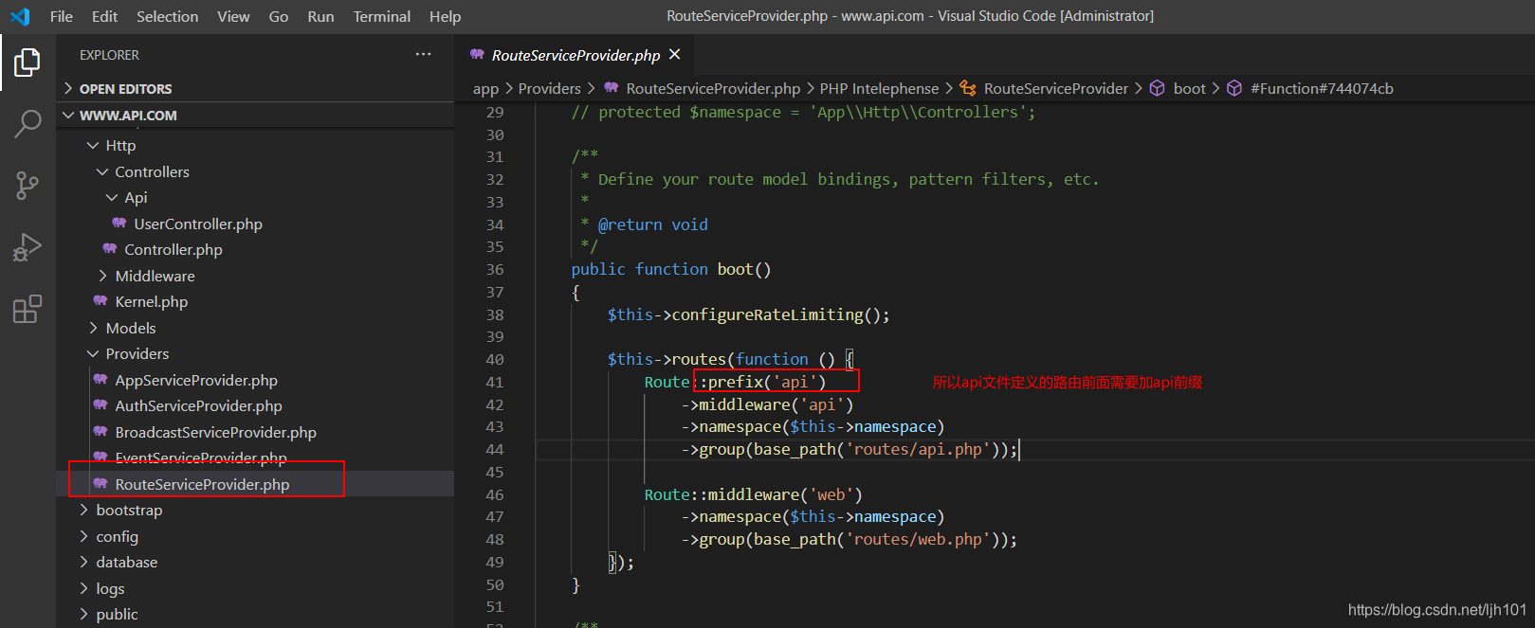Close the RouteServiceProvider.php tab
1535x628 pixels.
675,55
